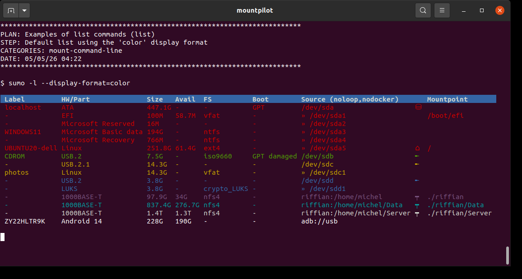This screenshot has height=279, width=522.
Task: Click the 'Boot' column header
Action: (261, 99)
